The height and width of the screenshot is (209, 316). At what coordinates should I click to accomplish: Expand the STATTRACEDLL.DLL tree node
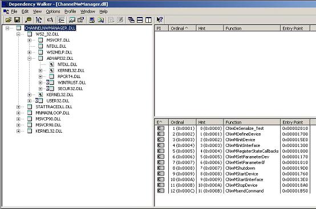pos(18,107)
